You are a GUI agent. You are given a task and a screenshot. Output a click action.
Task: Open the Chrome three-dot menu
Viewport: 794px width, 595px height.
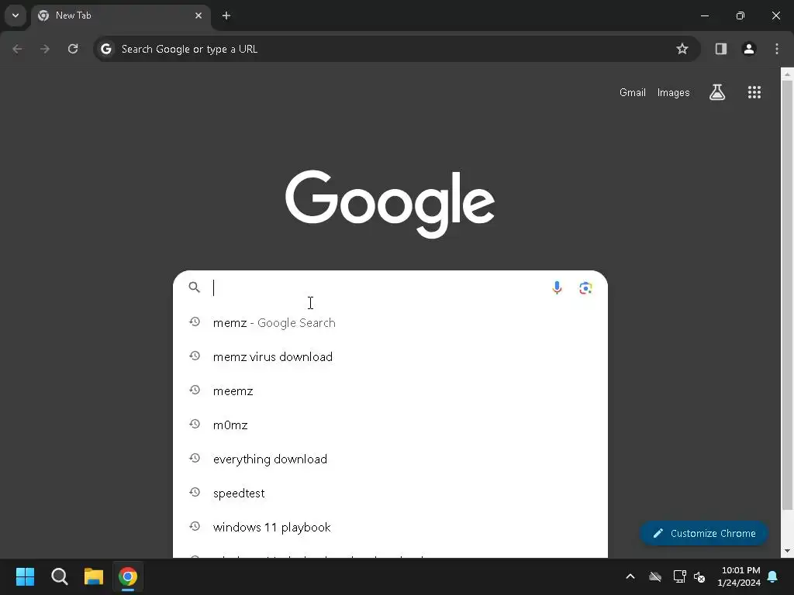tap(777, 49)
